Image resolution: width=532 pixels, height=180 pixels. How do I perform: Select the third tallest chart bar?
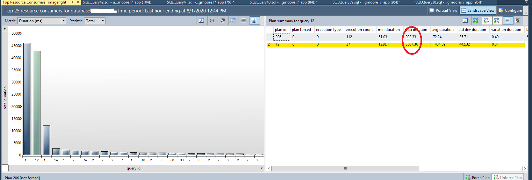tap(47, 140)
